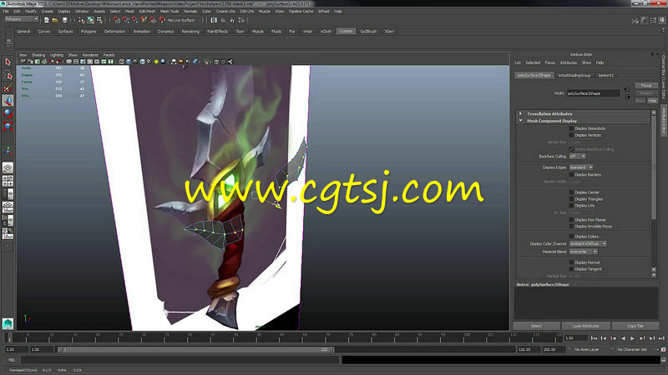Open the Mesh Tools menu
This screenshot has width=668, height=375.
click(170, 12)
